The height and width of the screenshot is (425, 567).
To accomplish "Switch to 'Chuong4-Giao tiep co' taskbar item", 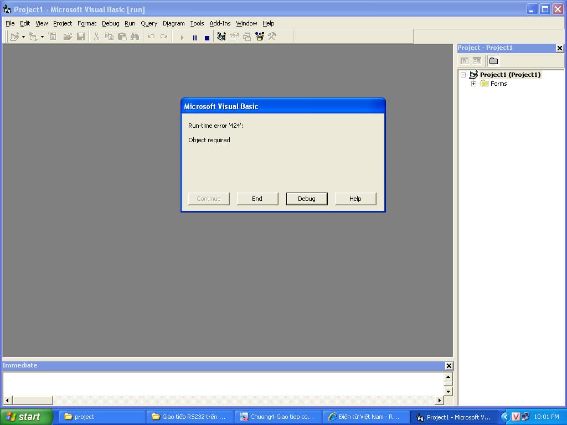I will (x=278, y=417).
